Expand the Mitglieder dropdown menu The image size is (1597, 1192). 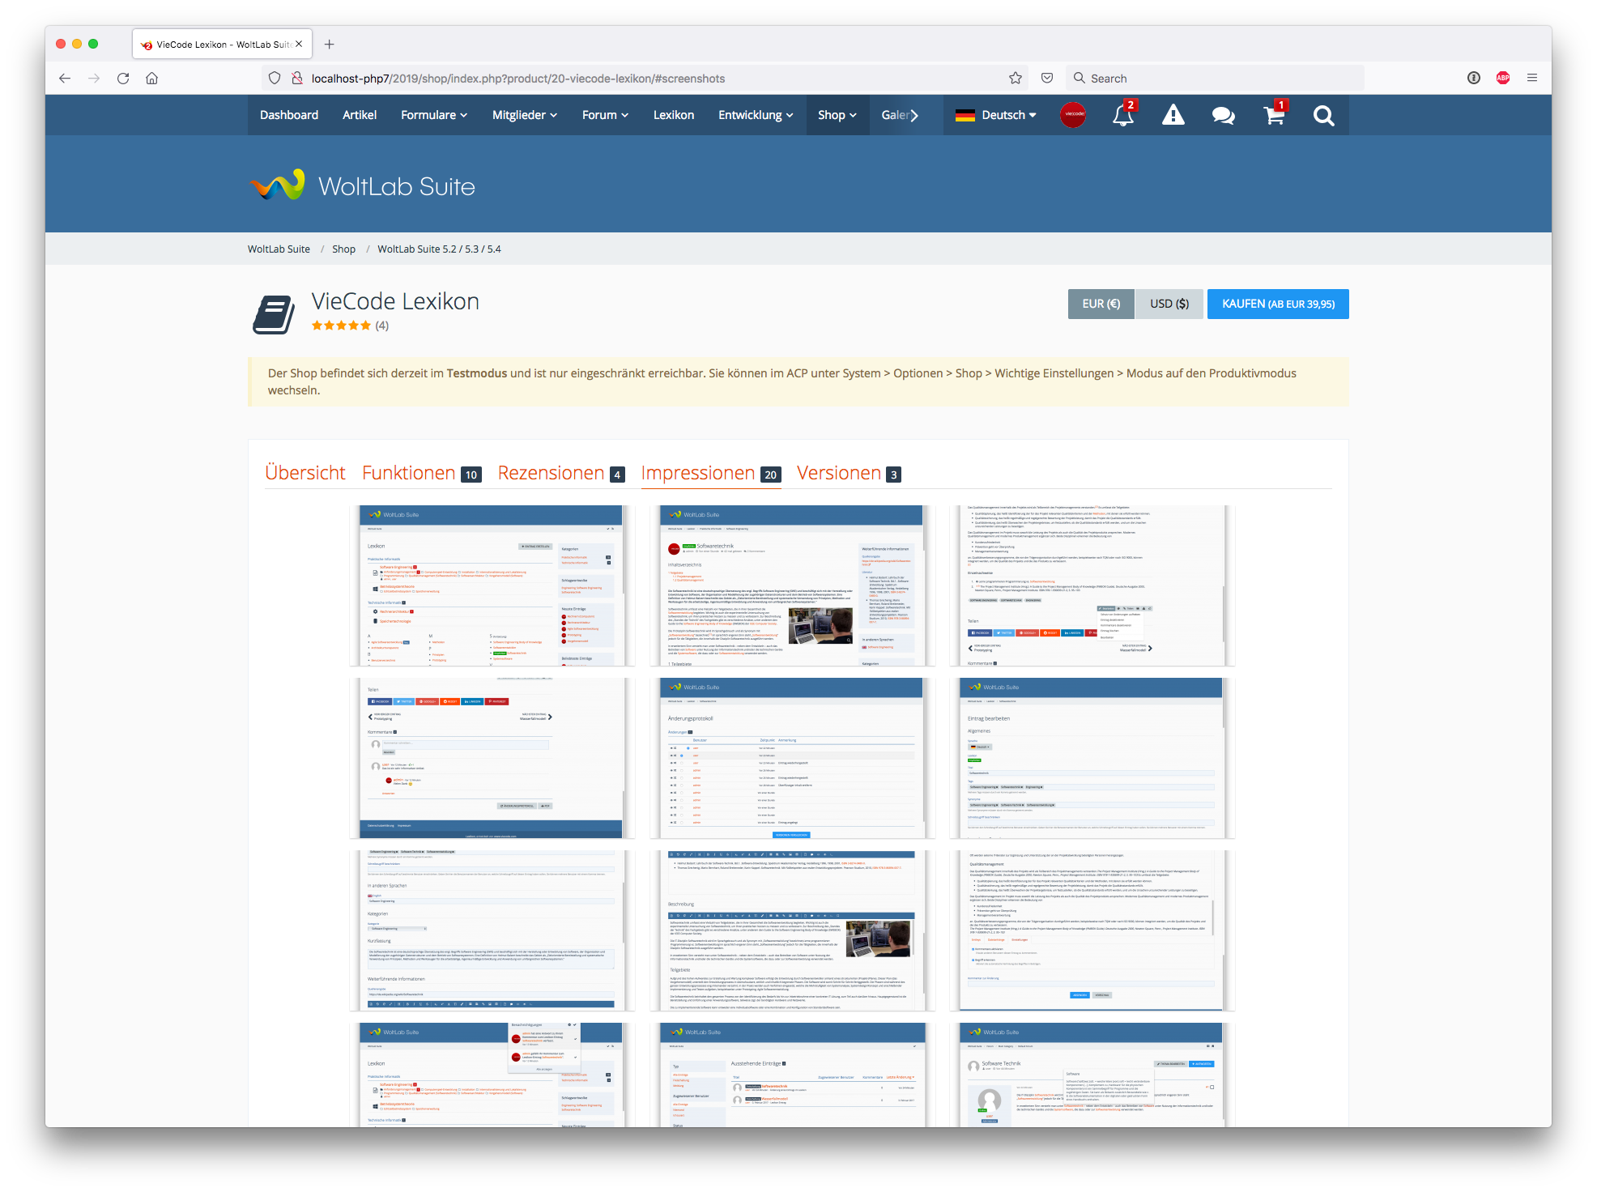click(x=525, y=115)
